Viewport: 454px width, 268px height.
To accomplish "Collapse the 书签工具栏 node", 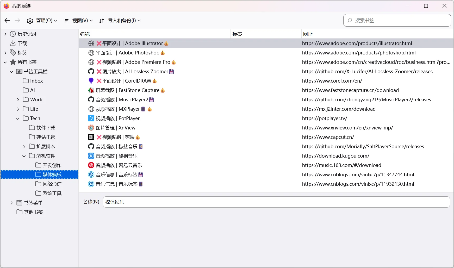I will (x=12, y=72).
